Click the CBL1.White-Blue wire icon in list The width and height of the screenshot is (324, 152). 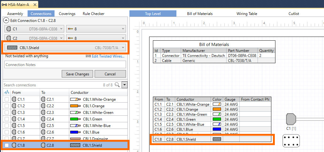pos(76,126)
